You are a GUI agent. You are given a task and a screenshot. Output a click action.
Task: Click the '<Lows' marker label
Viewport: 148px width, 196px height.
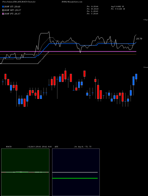tap(146, 67)
